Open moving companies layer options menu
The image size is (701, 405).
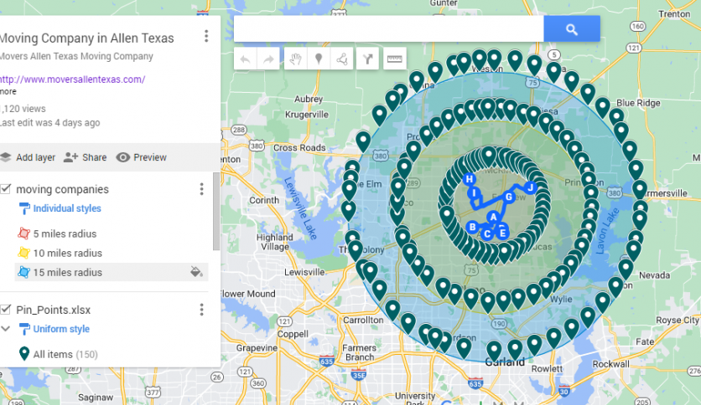[x=201, y=189]
